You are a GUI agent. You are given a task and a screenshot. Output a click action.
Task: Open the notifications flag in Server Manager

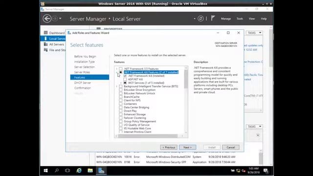pos(213,19)
